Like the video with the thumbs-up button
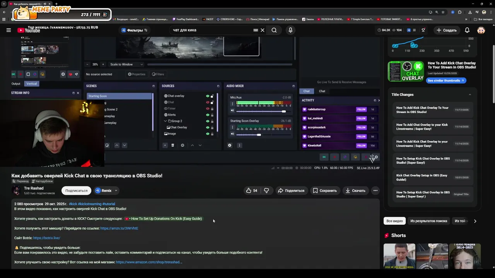Screen dimensions: 495x278 point(252,190)
